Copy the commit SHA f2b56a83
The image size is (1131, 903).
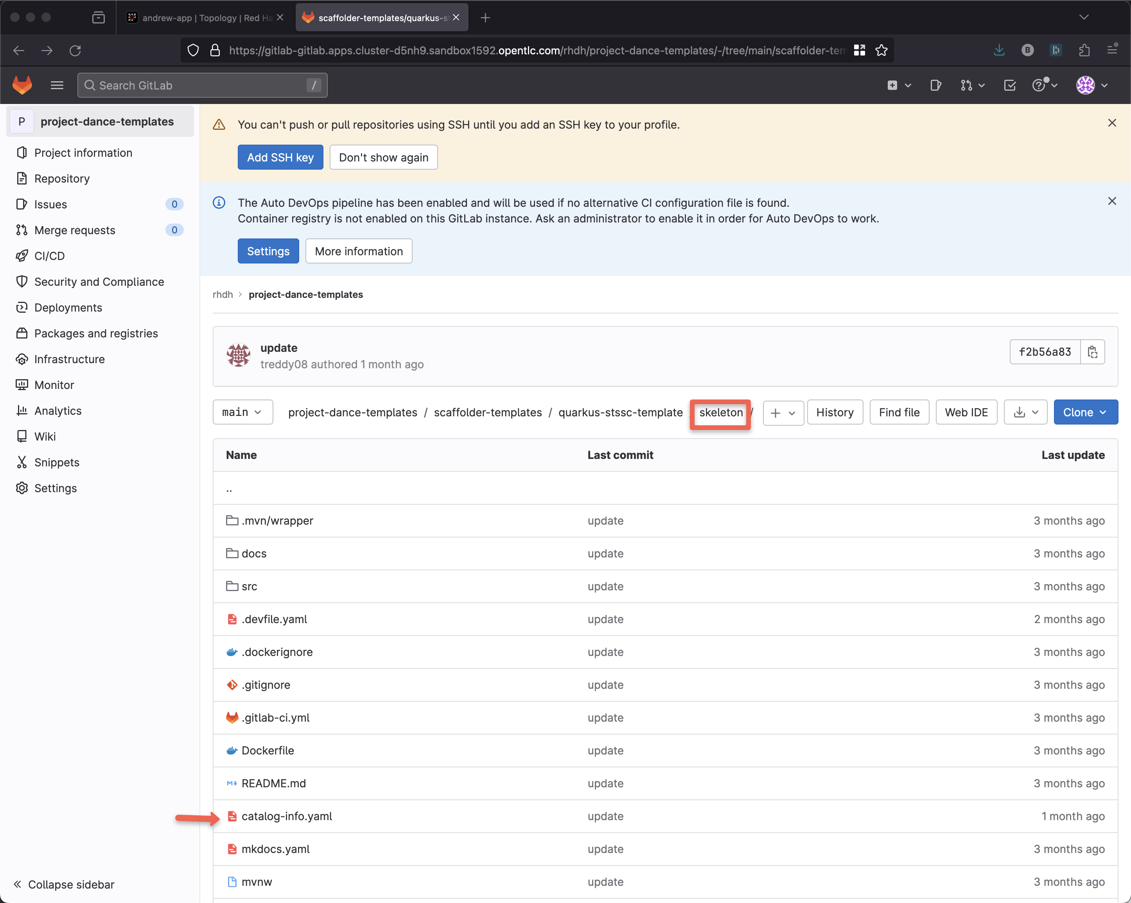(x=1092, y=352)
